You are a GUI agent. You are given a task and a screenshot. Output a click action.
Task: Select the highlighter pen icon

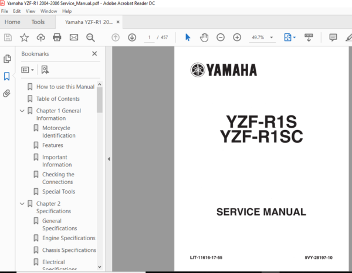pos(349,37)
